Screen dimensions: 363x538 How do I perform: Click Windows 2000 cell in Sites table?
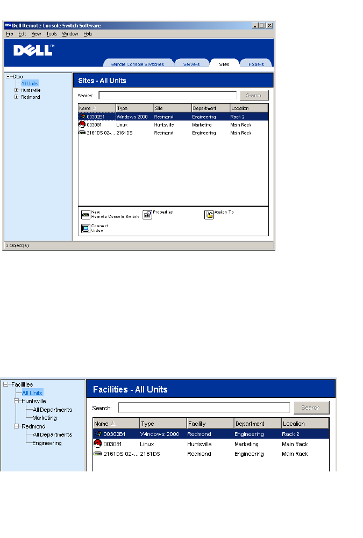point(132,117)
